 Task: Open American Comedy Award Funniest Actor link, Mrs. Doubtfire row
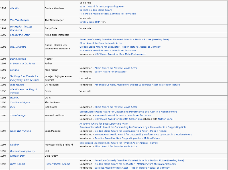[124, 39]
